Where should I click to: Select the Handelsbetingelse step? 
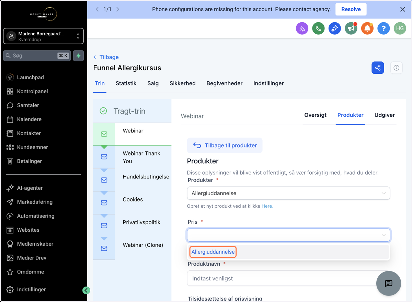[132, 180]
